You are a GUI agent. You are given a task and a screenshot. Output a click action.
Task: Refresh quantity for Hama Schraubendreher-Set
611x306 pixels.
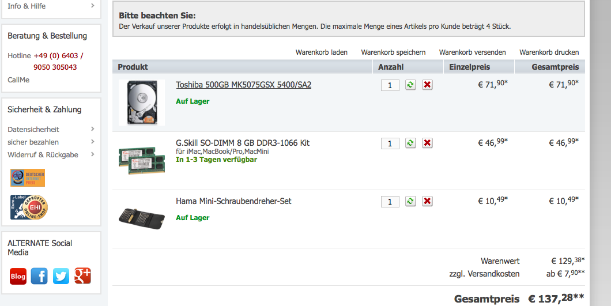pos(410,201)
